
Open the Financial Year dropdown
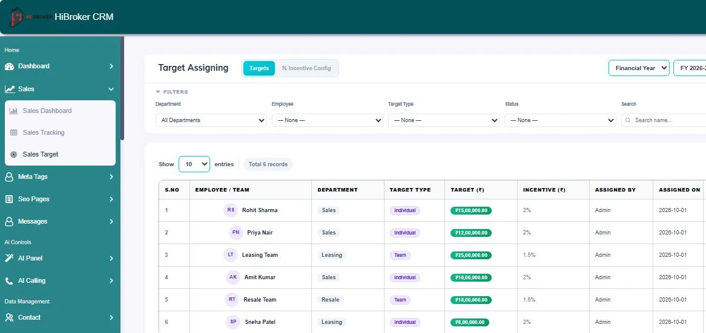pyautogui.click(x=639, y=68)
